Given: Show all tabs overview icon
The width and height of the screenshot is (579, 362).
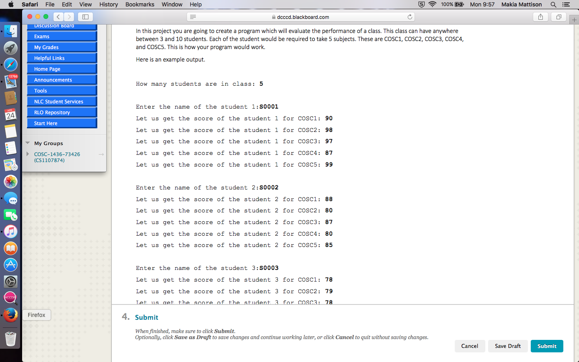Looking at the screenshot, I should (558, 17).
